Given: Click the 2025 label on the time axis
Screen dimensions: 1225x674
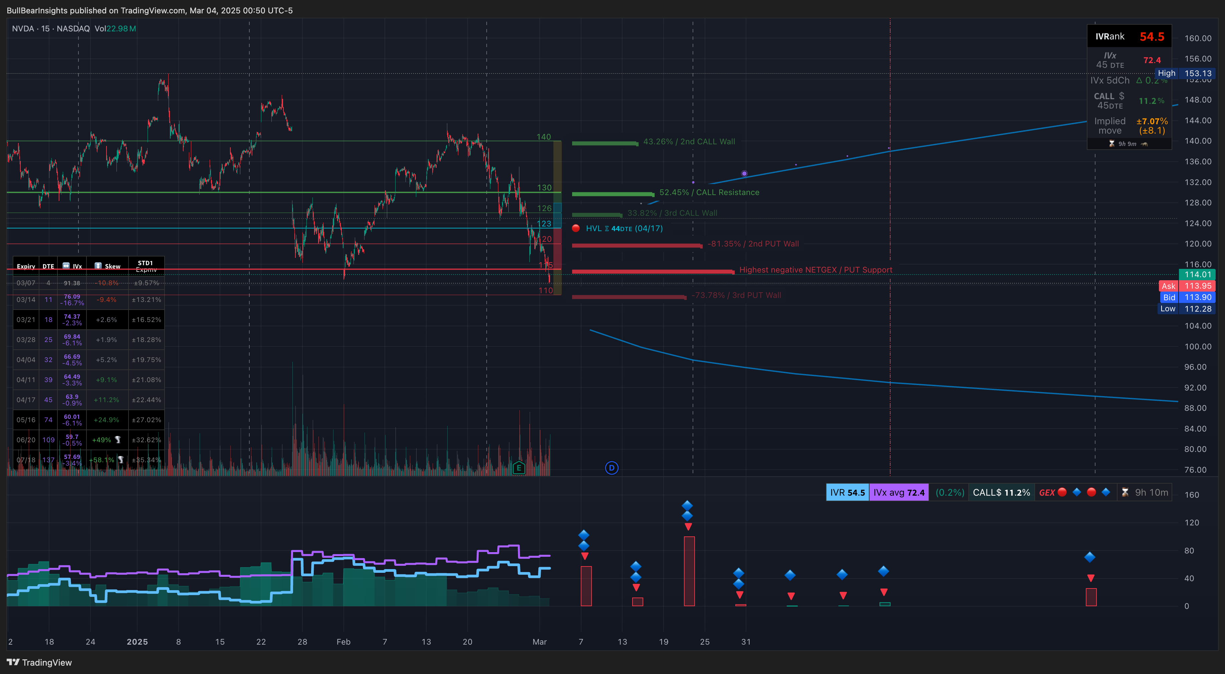Looking at the screenshot, I should 137,642.
